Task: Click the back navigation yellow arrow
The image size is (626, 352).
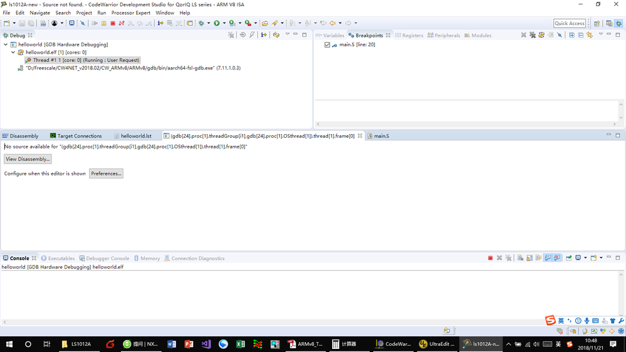Action: [332, 23]
